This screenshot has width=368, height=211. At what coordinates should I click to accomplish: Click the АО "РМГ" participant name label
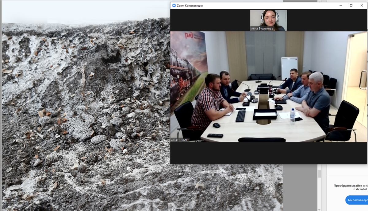(182, 140)
